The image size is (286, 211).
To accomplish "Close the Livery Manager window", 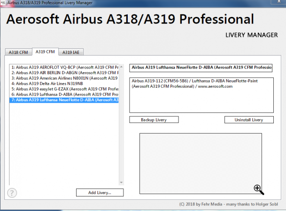I will pos(279,1).
